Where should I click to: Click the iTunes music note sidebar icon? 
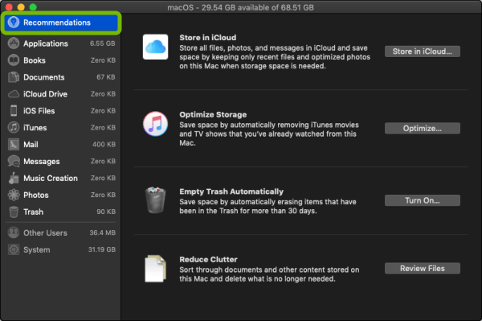14,127
